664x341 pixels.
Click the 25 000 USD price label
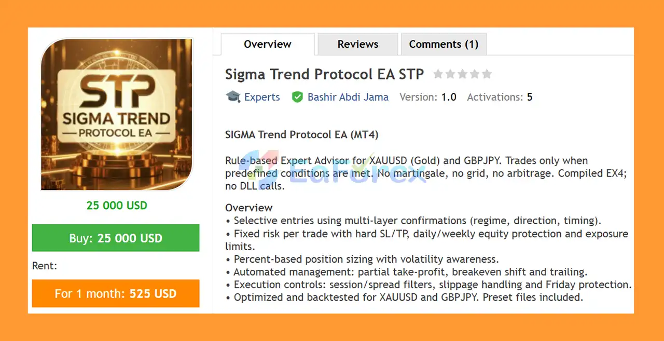point(116,206)
